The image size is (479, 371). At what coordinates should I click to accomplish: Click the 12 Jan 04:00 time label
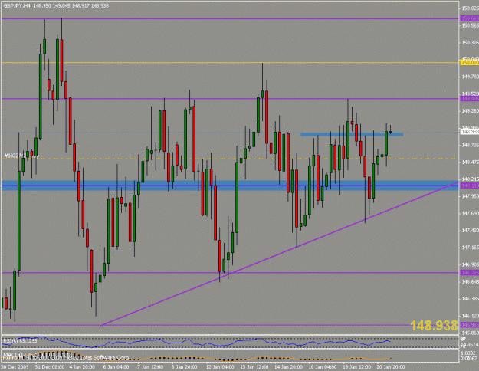[x=220, y=366]
